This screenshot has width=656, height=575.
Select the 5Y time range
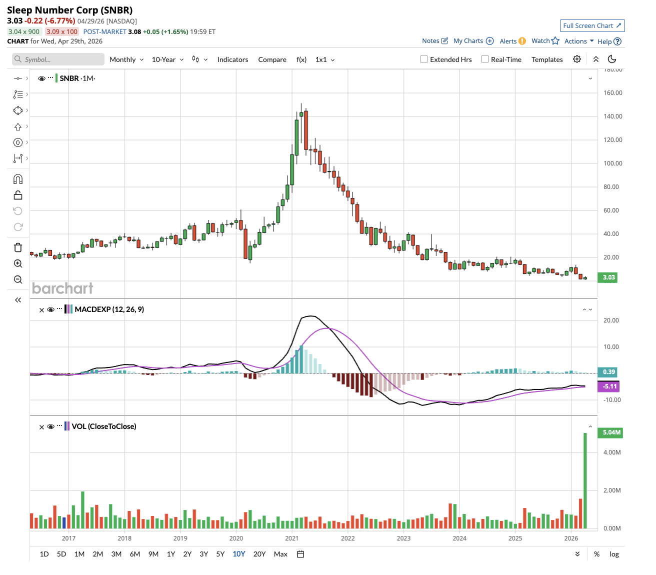click(220, 554)
